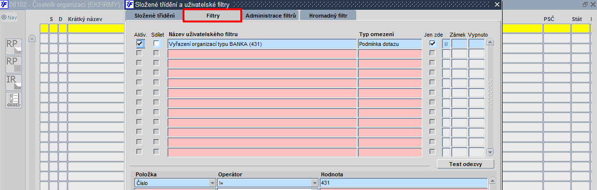
Task: Uncheck Aktiv. for the BANKA filter
Action: 140,43
